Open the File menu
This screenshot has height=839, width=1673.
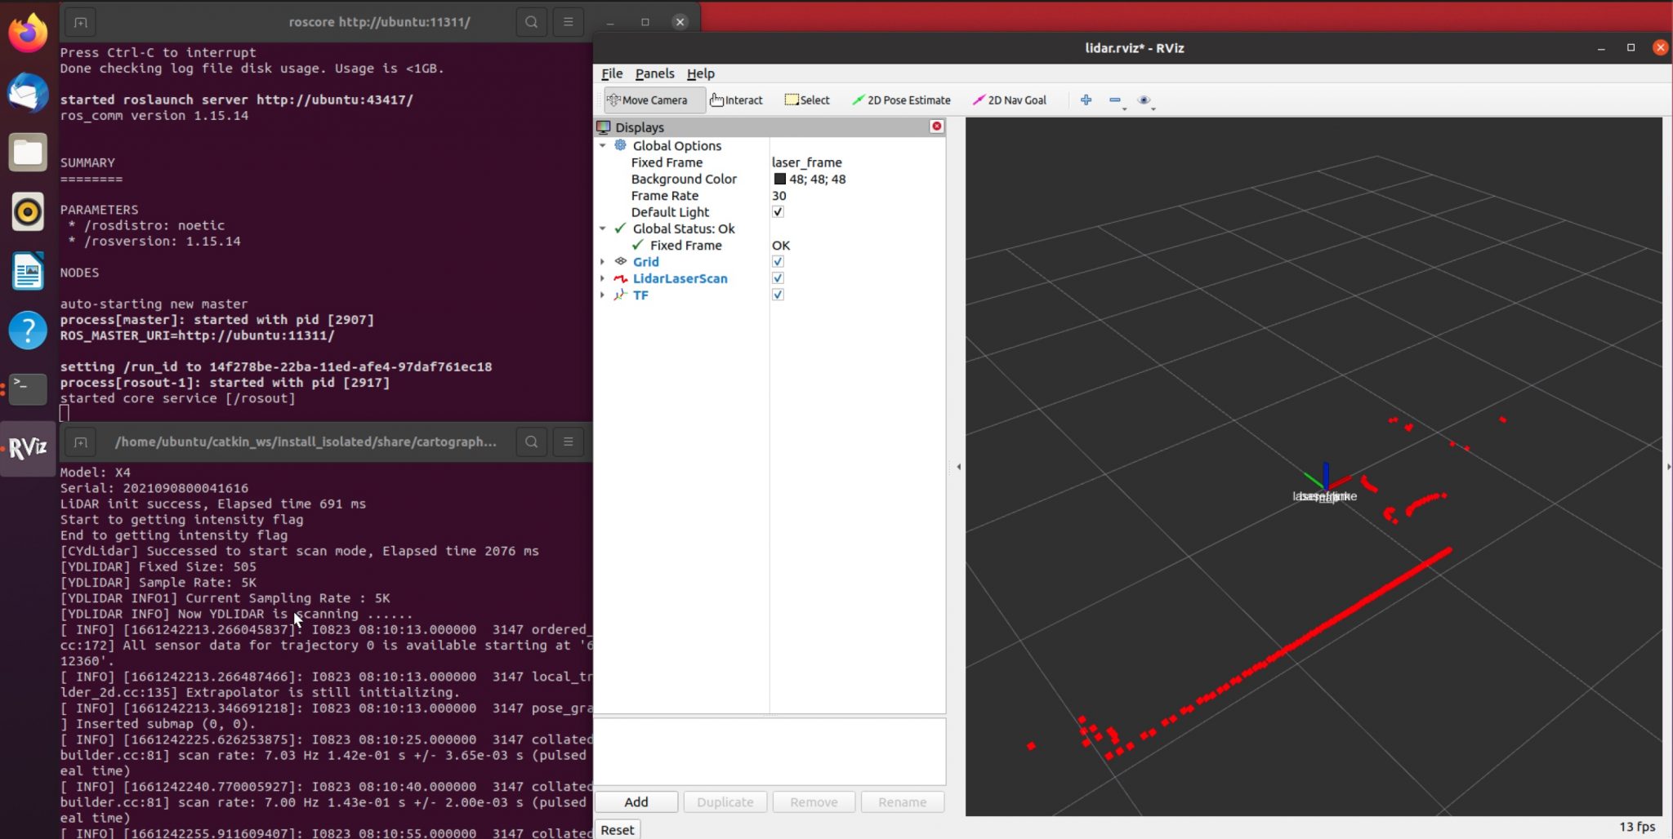pyautogui.click(x=611, y=73)
